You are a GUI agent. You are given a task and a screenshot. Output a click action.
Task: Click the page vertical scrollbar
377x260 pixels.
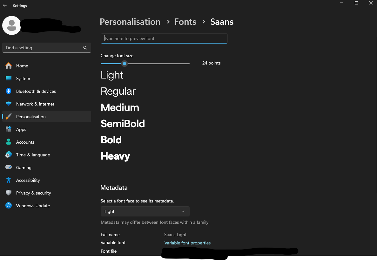click(x=376, y=114)
